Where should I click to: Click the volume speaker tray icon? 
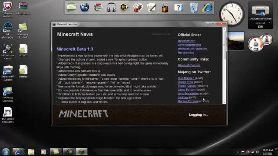[257, 152]
